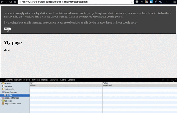This screenshot has height=113, width=177.
Task: Expand the Frames tree node
Action: pos(1,83)
